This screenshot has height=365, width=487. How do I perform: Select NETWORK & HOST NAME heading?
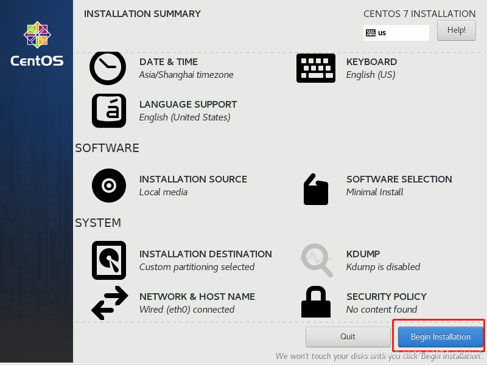tap(197, 296)
